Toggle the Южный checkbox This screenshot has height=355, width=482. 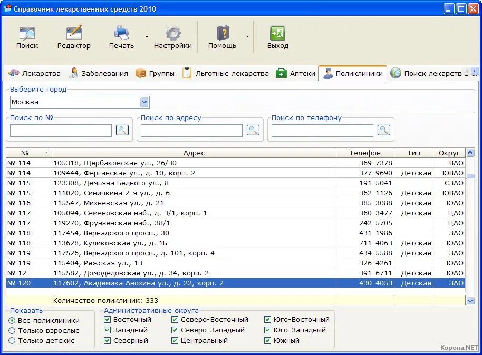pyautogui.click(x=268, y=341)
